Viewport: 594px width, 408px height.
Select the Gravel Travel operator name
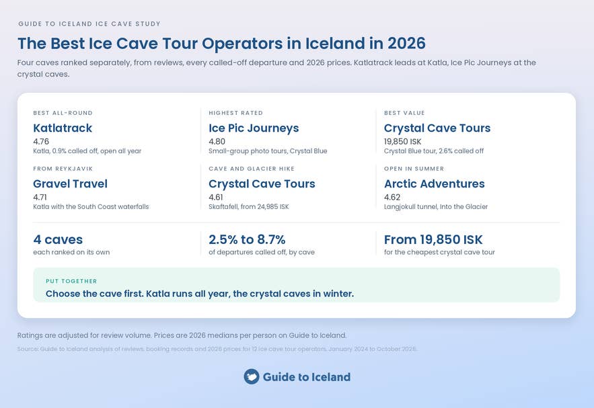tap(71, 183)
